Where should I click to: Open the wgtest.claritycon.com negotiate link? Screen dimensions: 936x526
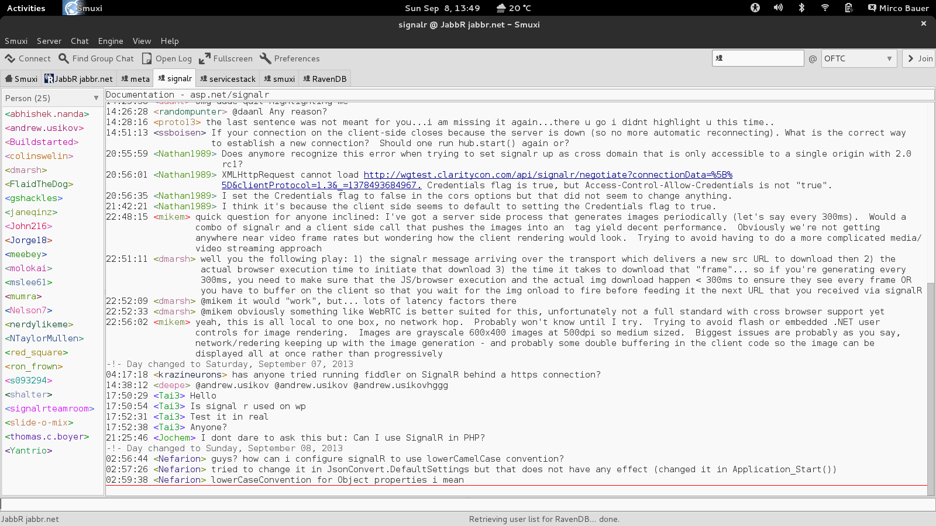(548, 175)
